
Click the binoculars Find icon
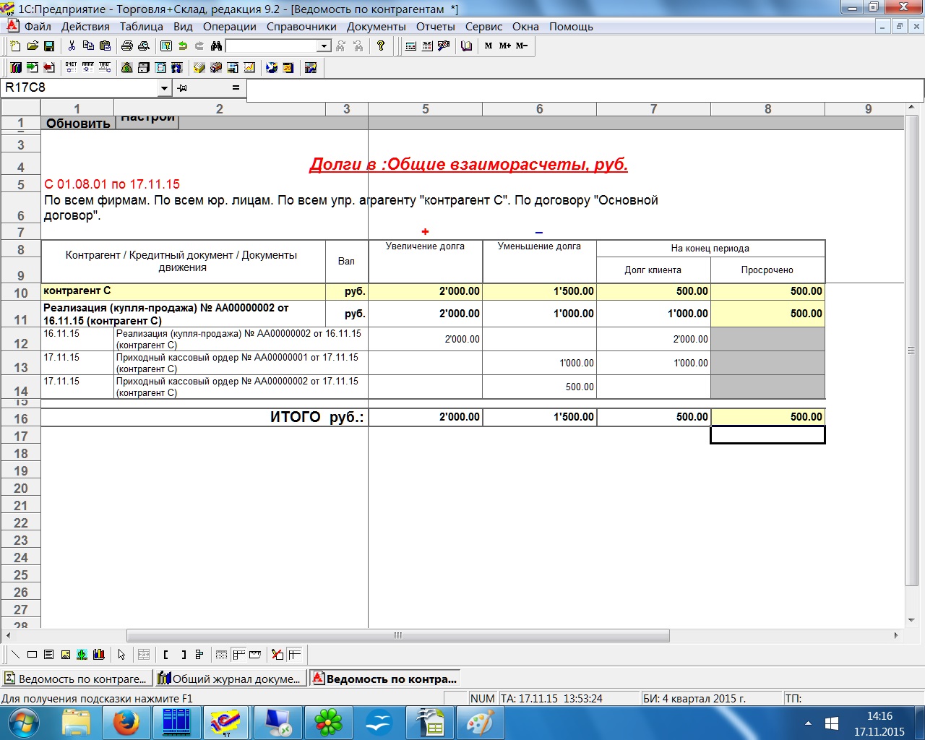pos(216,46)
